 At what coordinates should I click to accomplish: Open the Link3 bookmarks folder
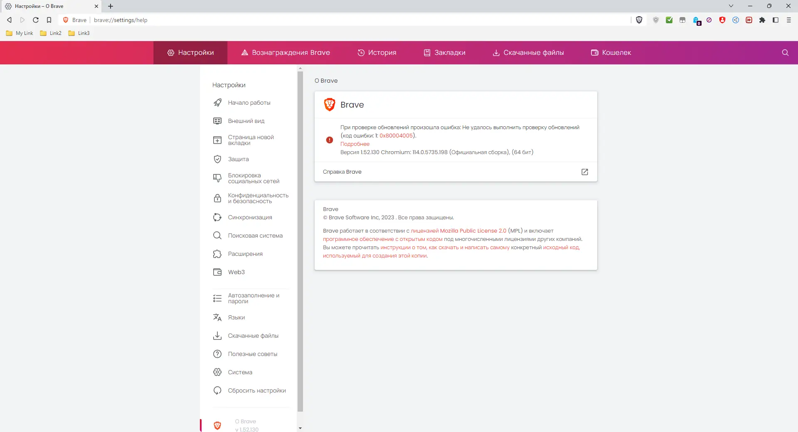point(79,33)
